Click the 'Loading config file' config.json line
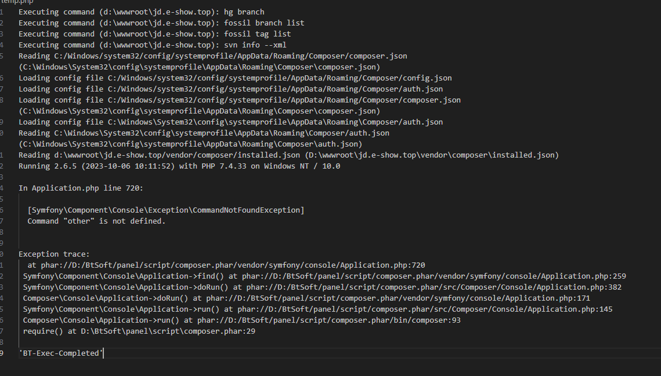The width and height of the screenshot is (661, 376). click(x=235, y=78)
